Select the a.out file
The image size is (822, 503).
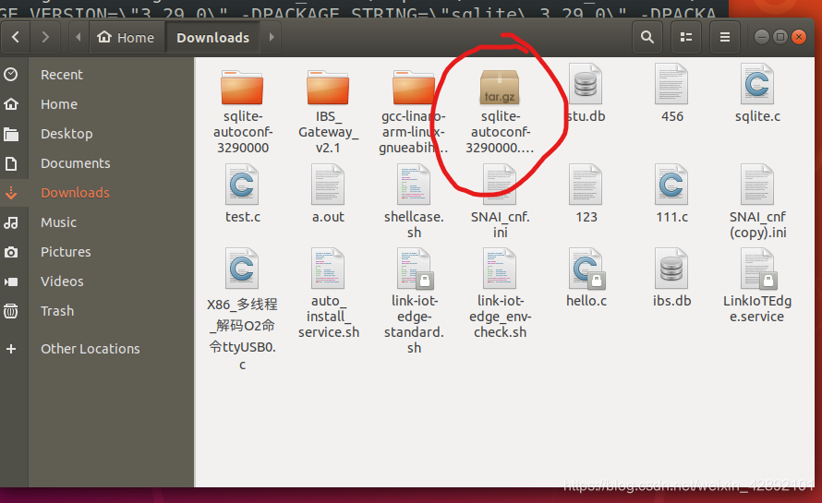328,195
